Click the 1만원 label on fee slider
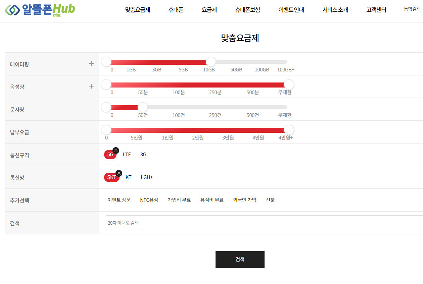 click(x=168, y=138)
